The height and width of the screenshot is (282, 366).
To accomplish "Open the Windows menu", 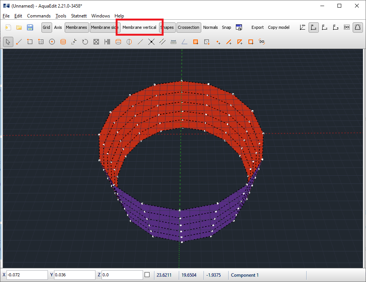I will point(100,16).
